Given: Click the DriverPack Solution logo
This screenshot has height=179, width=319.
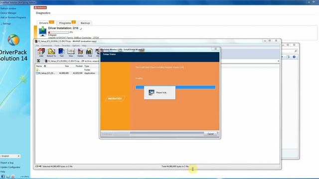Looking at the screenshot, I should pos(13,40).
